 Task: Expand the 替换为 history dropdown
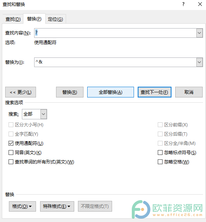point(199,62)
